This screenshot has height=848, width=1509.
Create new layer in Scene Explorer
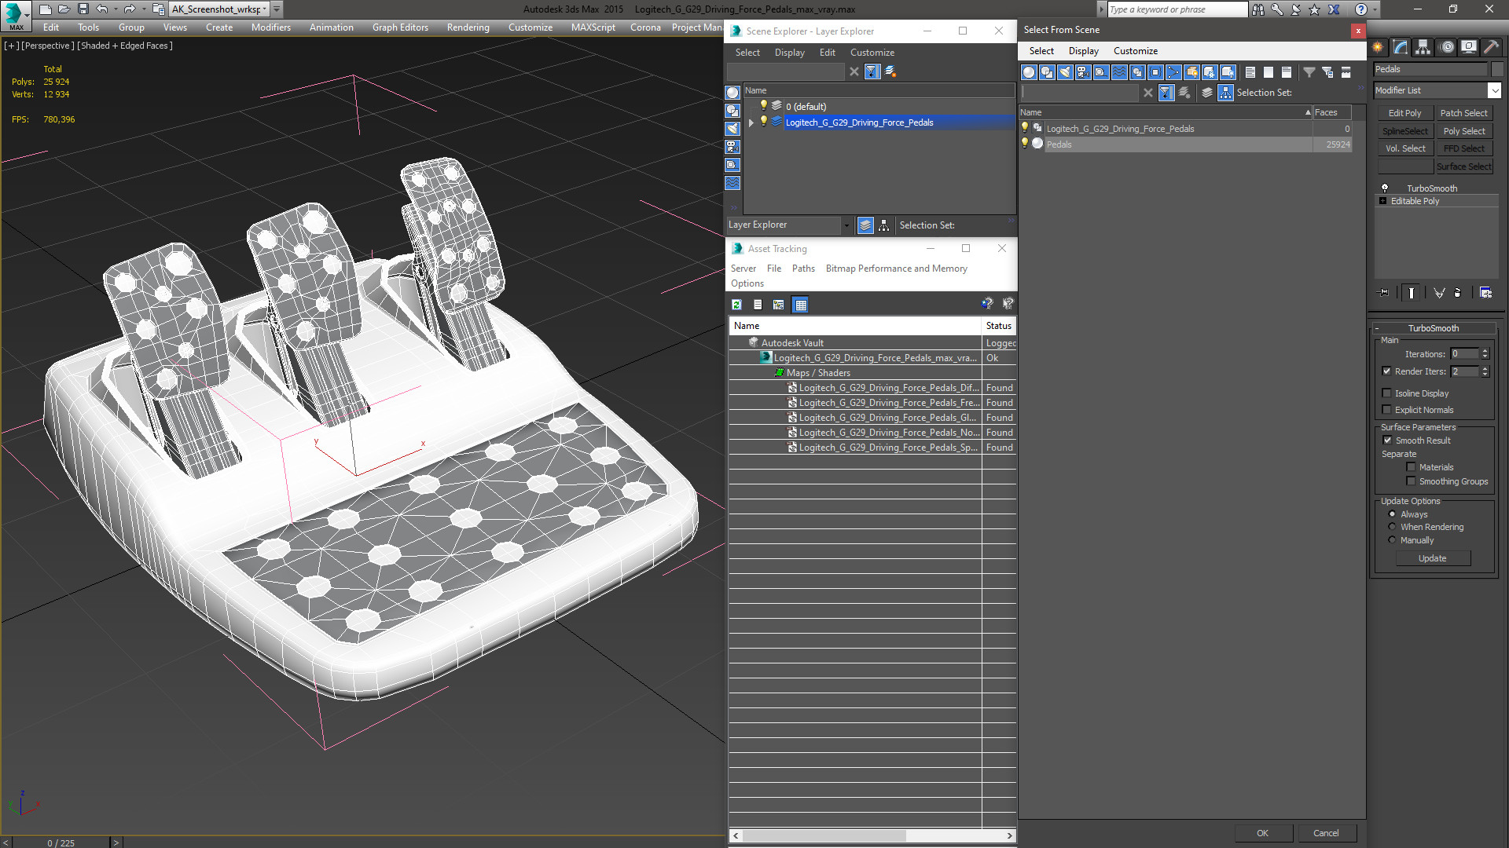890,71
